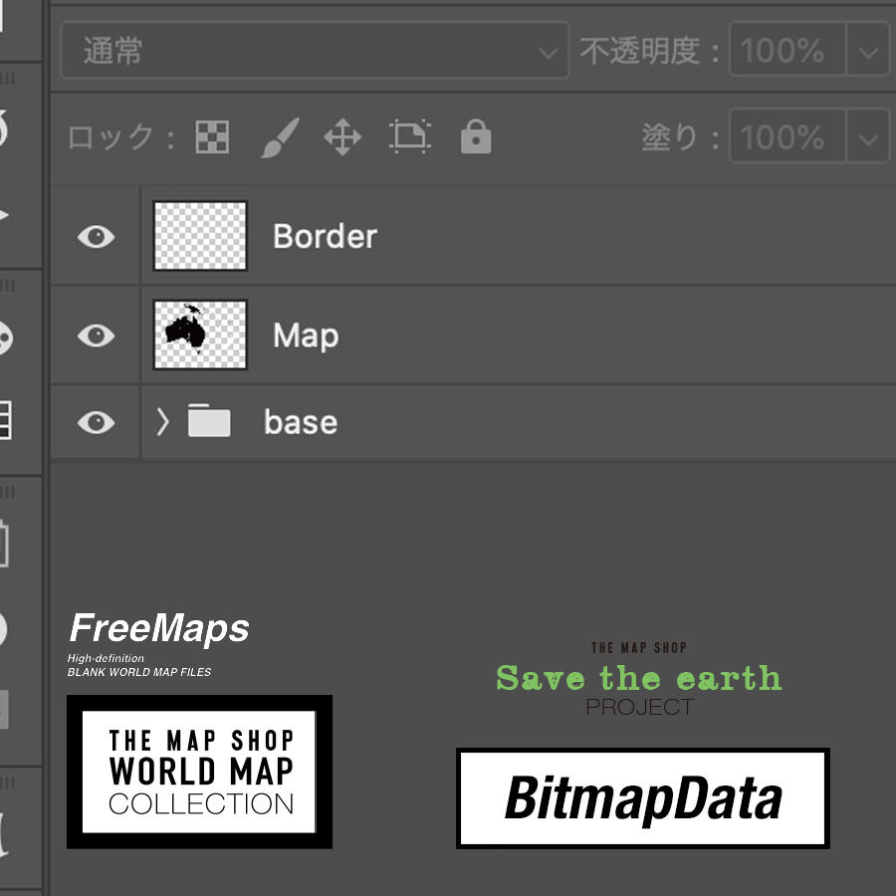Click the ロック label
This screenshot has width=896, height=896.
point(120,137)
